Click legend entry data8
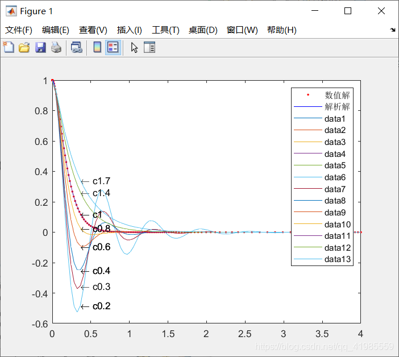Image resolution: width=399 pixels, height=357 pixels. 335,201
